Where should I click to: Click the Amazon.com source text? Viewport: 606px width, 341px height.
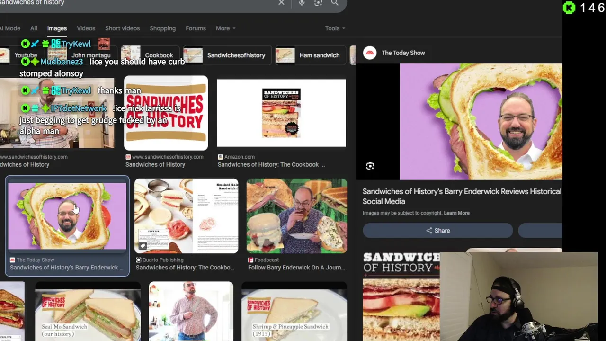(x=240, y=157)
